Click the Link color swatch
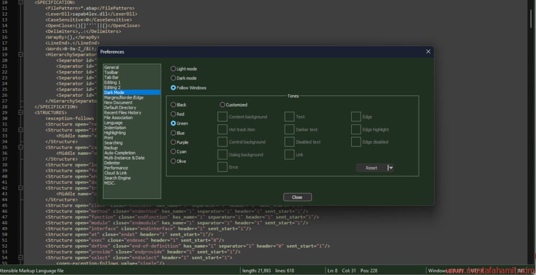This screenshot has width=536, height=275. [289, 155]
